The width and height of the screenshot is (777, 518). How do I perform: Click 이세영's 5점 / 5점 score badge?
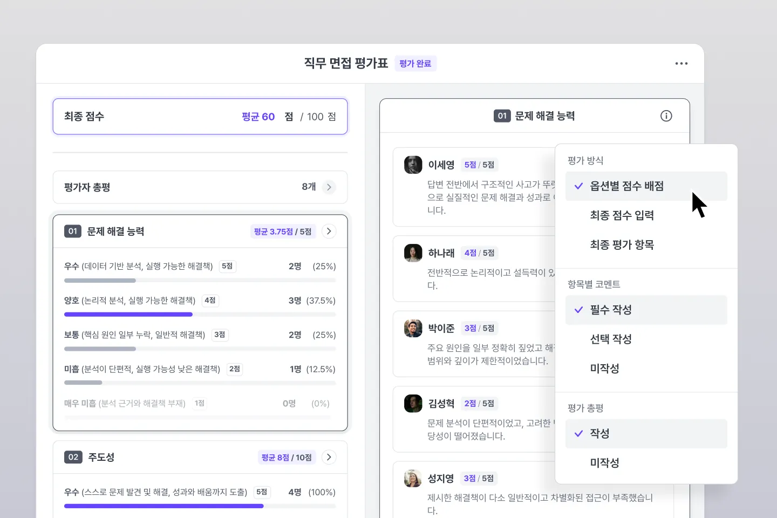tap(479, 165)
